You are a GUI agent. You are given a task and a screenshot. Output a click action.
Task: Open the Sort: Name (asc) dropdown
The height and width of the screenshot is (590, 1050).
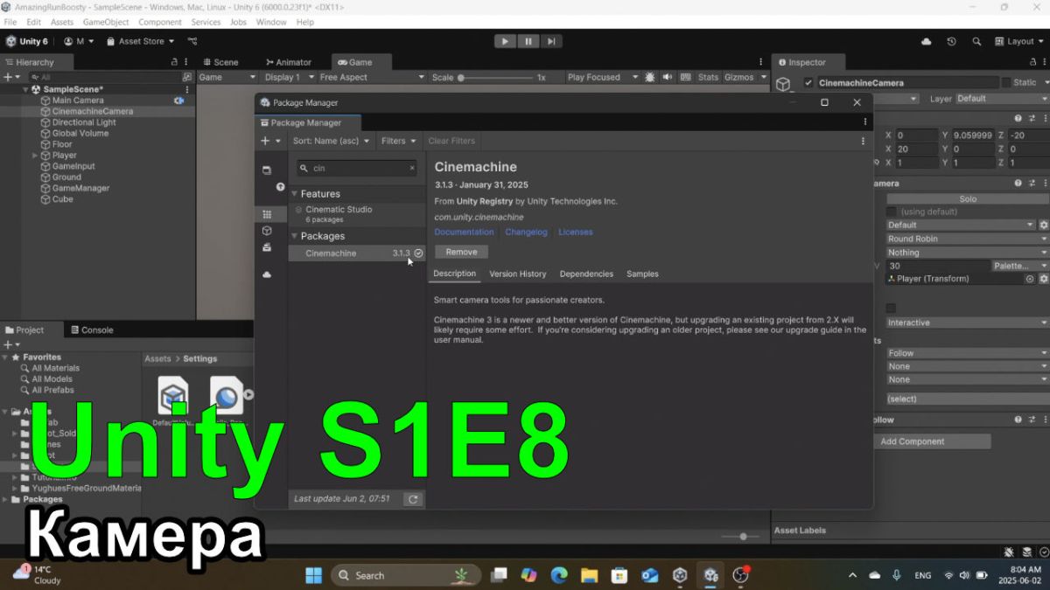(331, 141)
